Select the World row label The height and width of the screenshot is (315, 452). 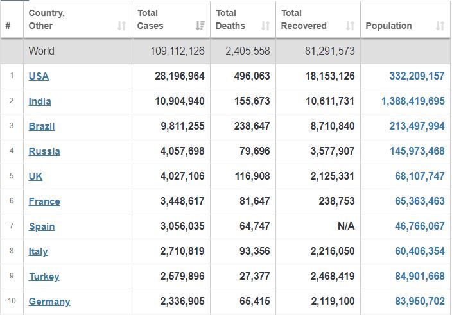pos(41,51)
